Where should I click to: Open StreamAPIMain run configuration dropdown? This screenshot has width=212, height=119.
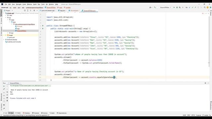pyautogui.click(x=165, y=7)
